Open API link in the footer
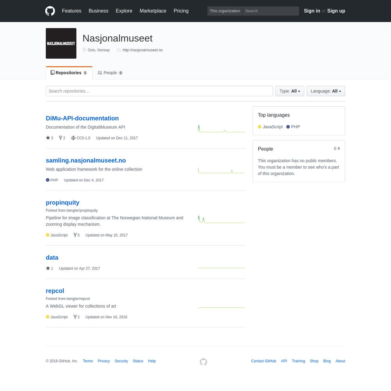The width and height of the screenshot is (391, 391). click(284, 361)
